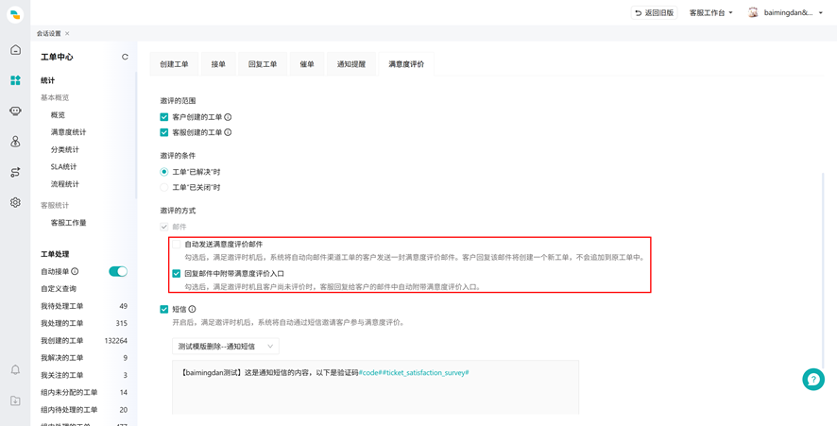Viewport: 837px width, 426px height.
Task: Open the help chat bubble button
Action: click(x=813, y=379)
